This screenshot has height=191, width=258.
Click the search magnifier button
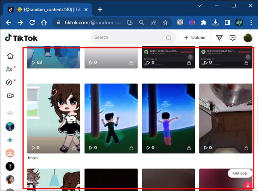[169, 38]
